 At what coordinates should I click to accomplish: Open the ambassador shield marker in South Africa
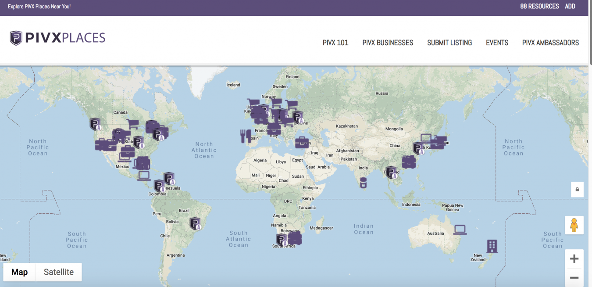pos(282,240)
